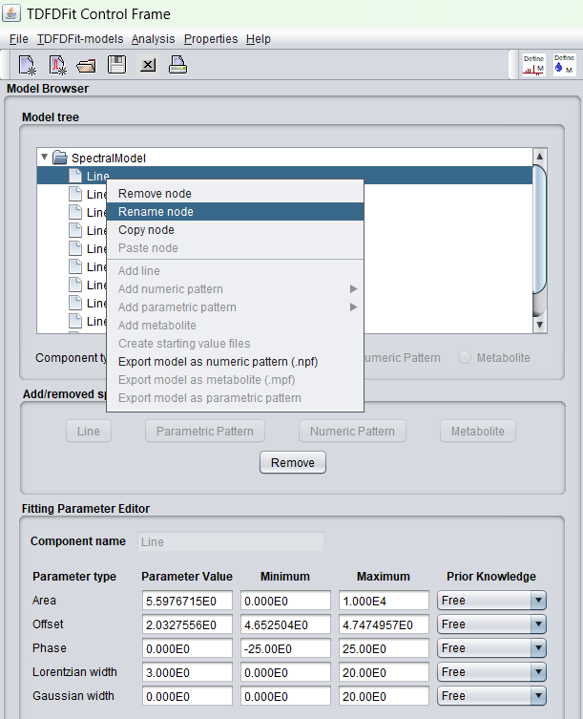Click the SpectralModel folder icon
The width and height of the screenshot is (583, 719).
(x=59, y=158)
